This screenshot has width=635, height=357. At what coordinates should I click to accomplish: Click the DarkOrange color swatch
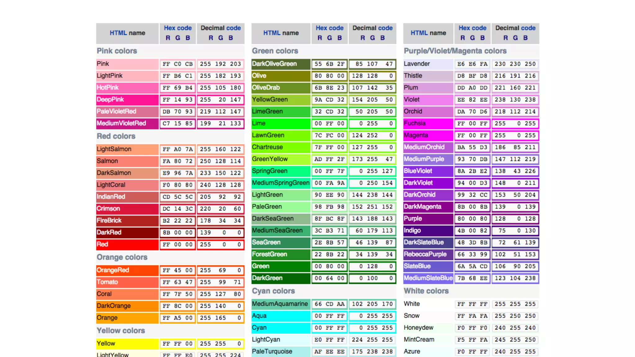tap(127, 306)
